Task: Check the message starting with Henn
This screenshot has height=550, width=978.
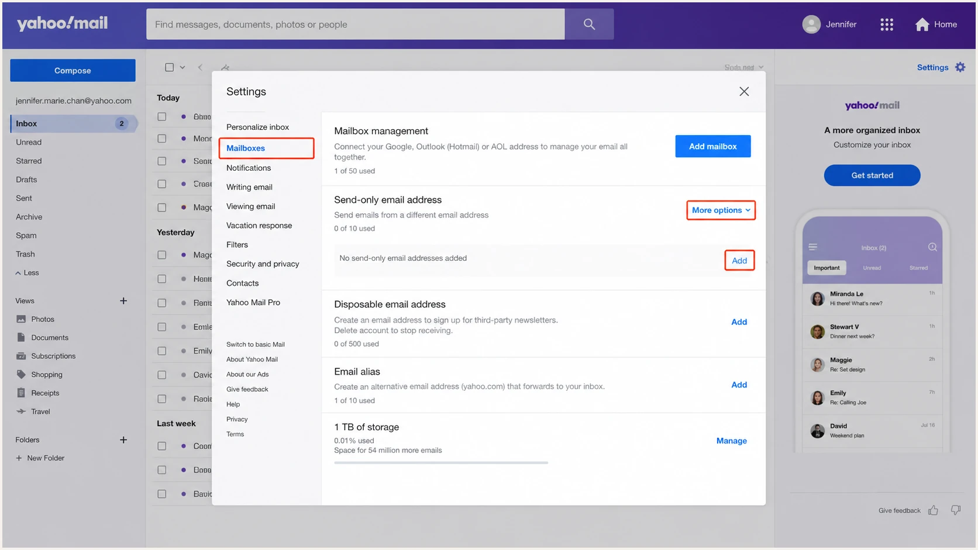Action: (x=162, y=279)
